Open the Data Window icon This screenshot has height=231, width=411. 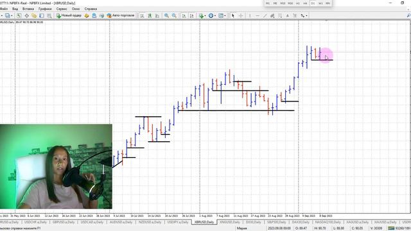point(26,15)
